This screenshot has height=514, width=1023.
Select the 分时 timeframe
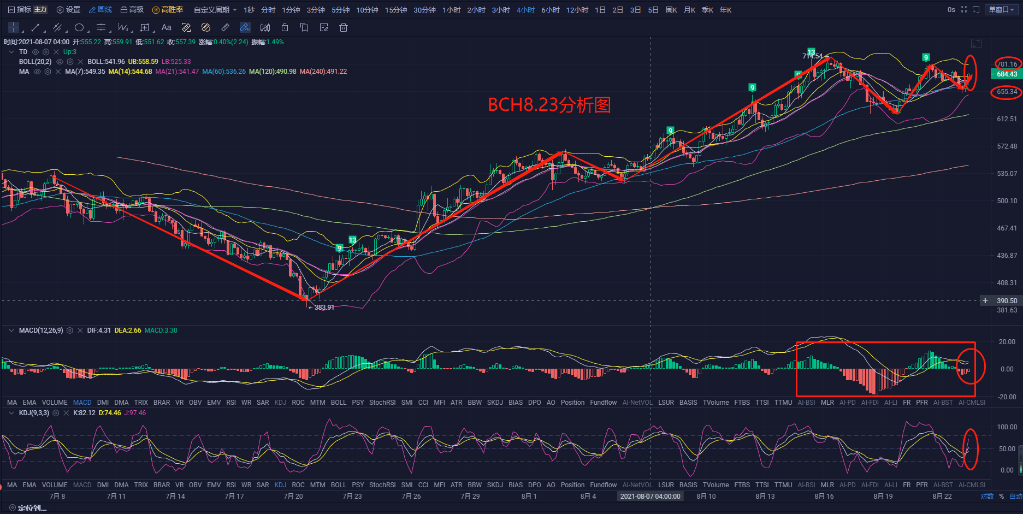pyautogui.click(x=268, y=10)
